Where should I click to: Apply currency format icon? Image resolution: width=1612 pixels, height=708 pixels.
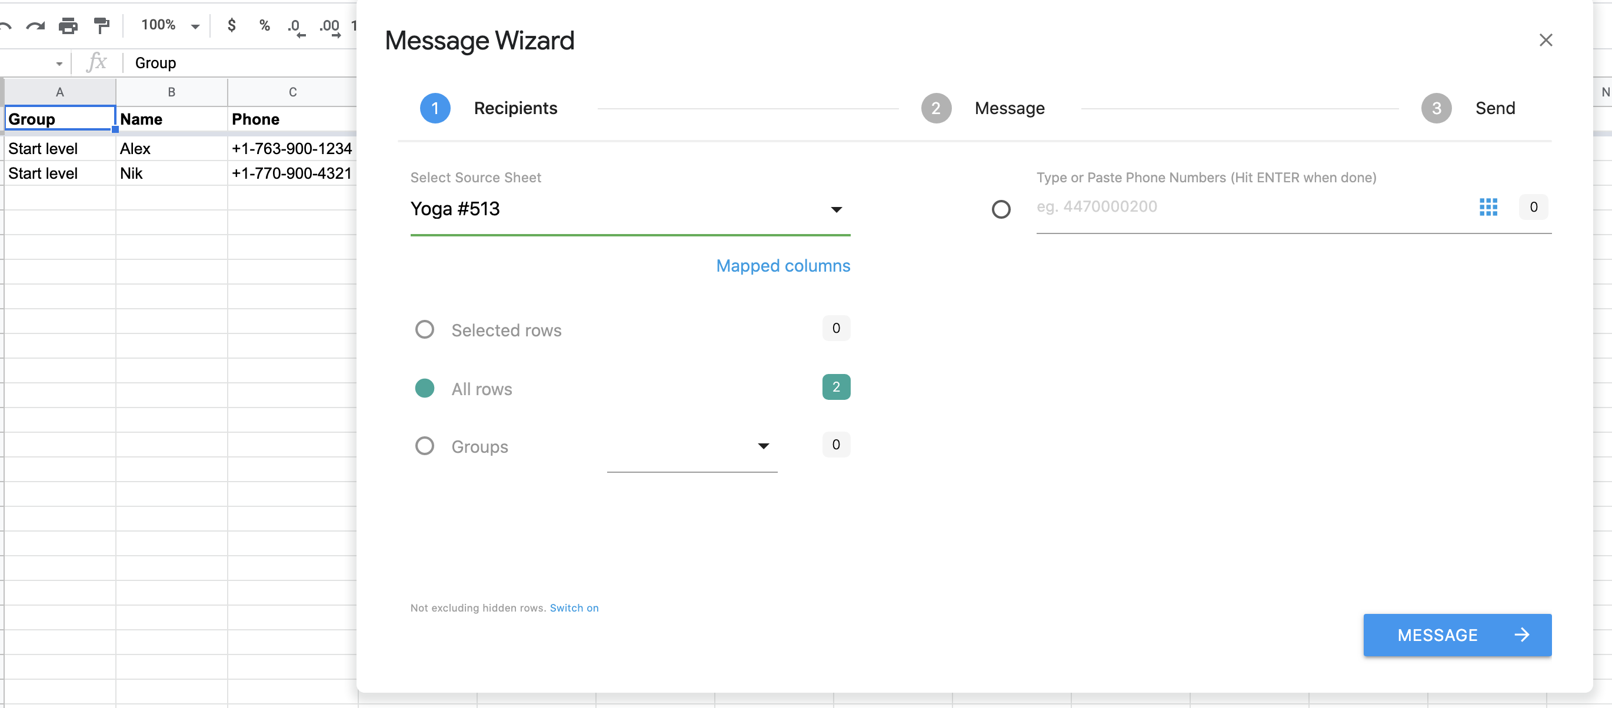[232, 26]
